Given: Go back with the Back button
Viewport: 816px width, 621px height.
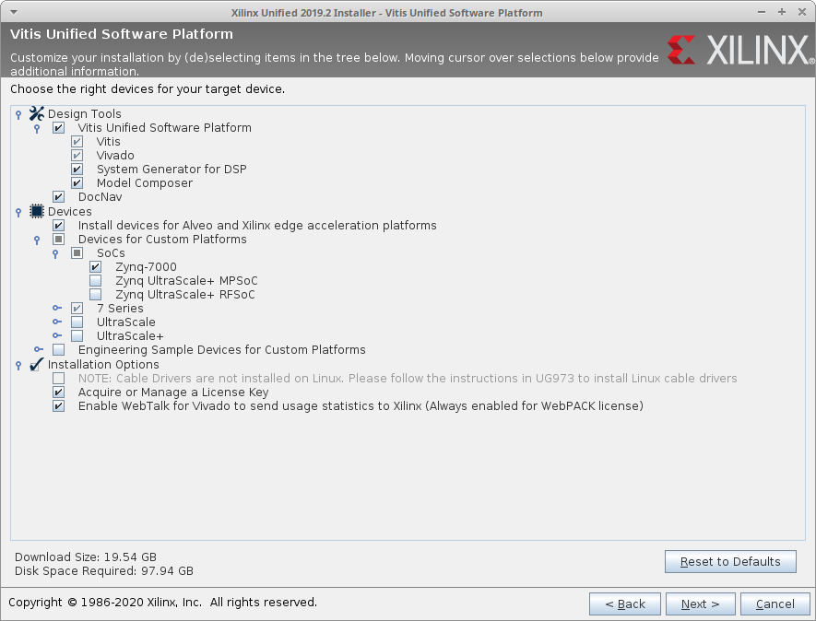Looking at the screenshot, I should point(625,603).
